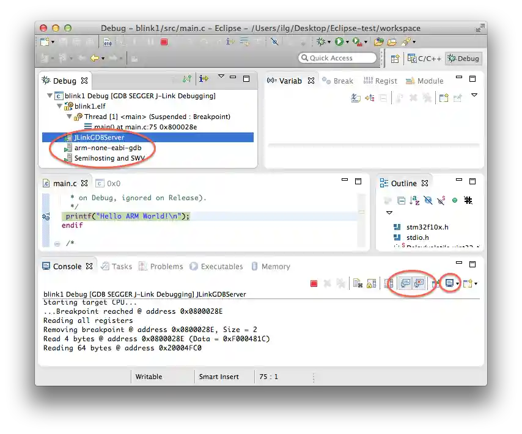Screen dimensions: 522x434
Task: Switch to the Problems tab
Action: pyautogui.click(x=161, y=267)
